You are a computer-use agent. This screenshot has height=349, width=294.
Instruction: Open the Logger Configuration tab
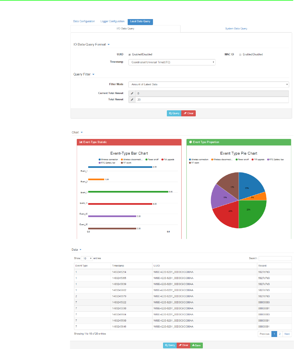pyautogui.click(x=112, y=21)
